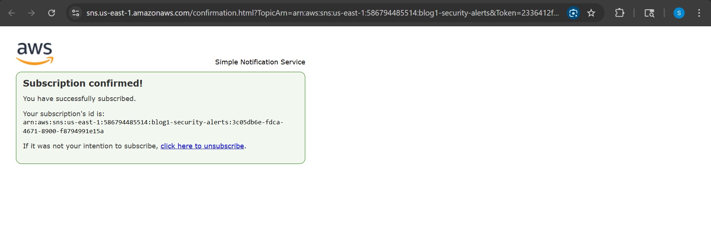Open Google Lens image search icon
The height and width of the screenshot is (229, 711).
click(573, 13)
